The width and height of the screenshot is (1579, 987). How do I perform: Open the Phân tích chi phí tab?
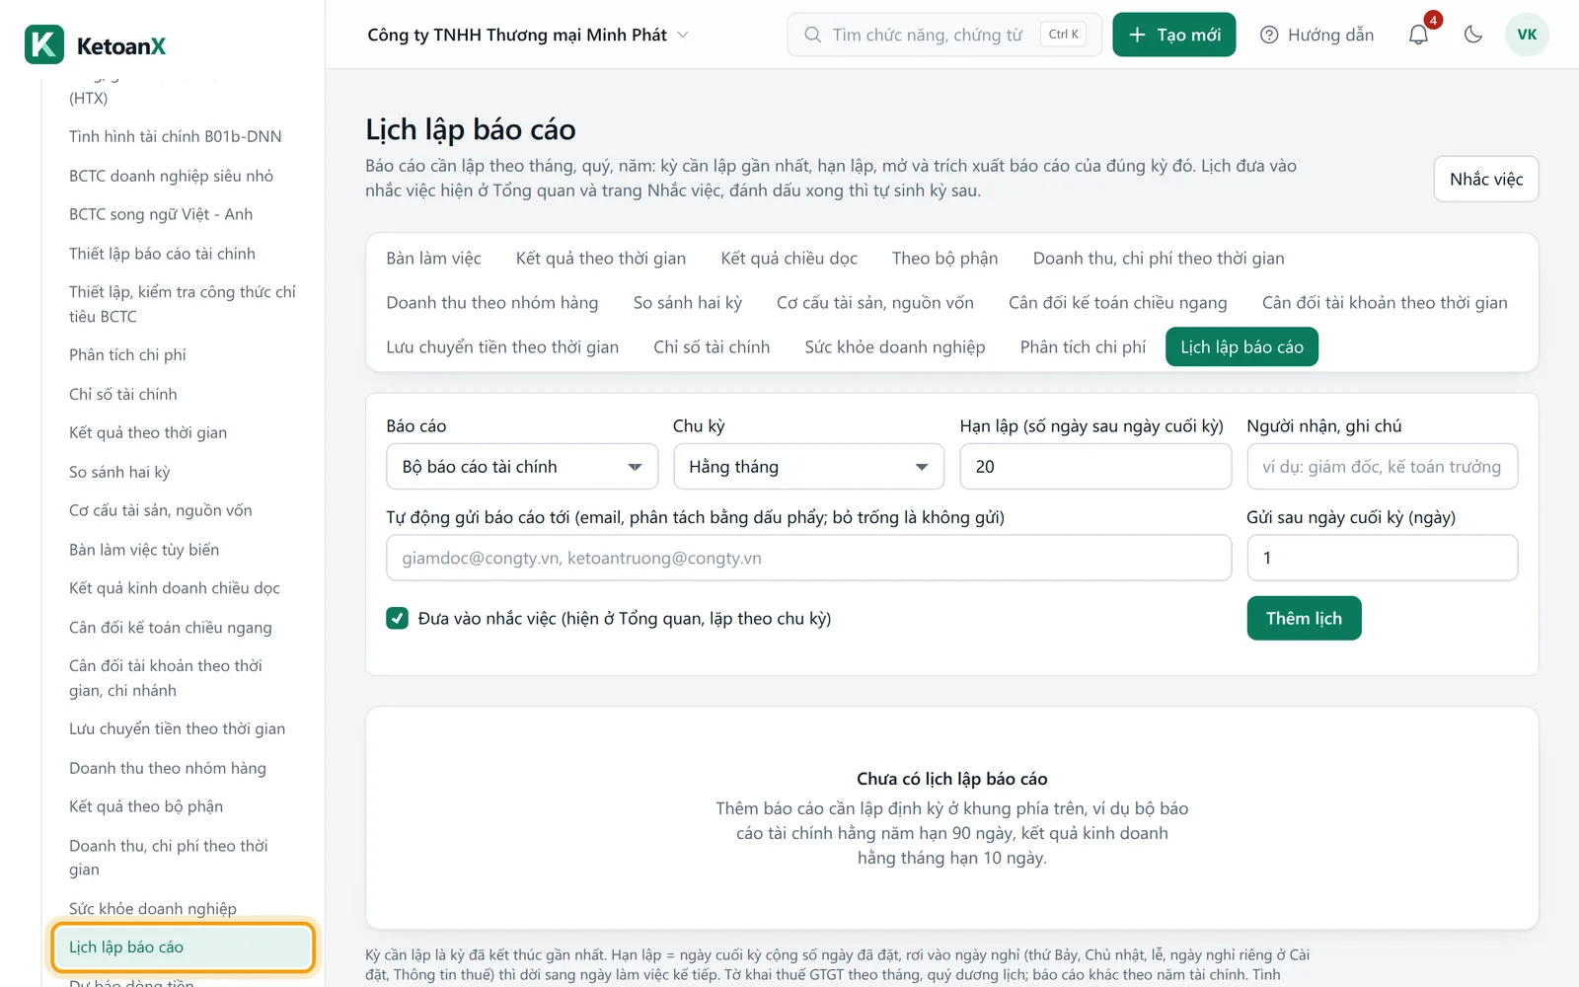pos(1083,346)
